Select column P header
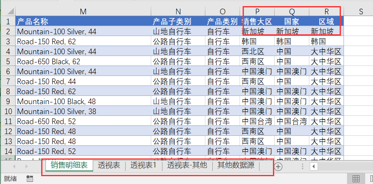The height and width of the screenshot is (184, 373). (x=257, y=11)
